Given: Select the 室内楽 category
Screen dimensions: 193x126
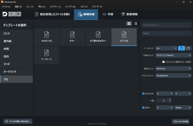Looking at the screenshot, I should pyautogui.click(x=16, y=41).
